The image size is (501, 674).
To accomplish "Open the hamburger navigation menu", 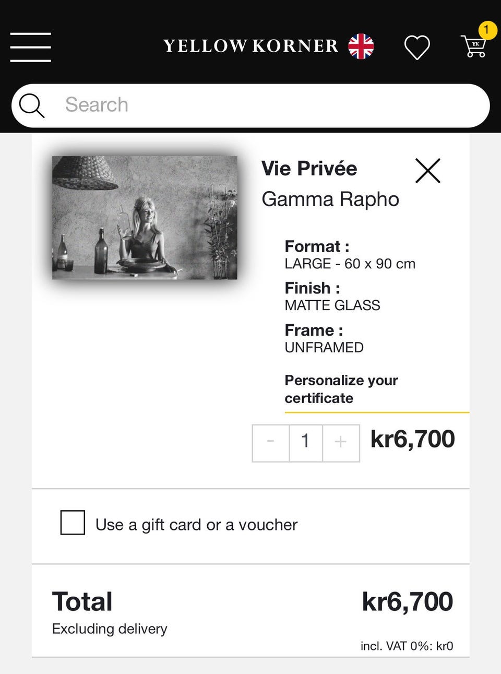I will pos(31,47).
